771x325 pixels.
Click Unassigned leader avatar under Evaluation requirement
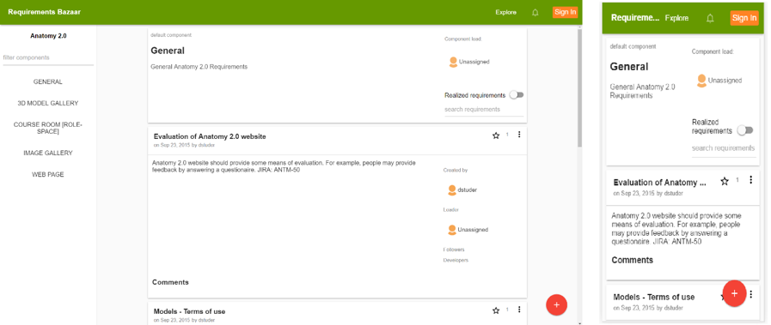(453, 230)
